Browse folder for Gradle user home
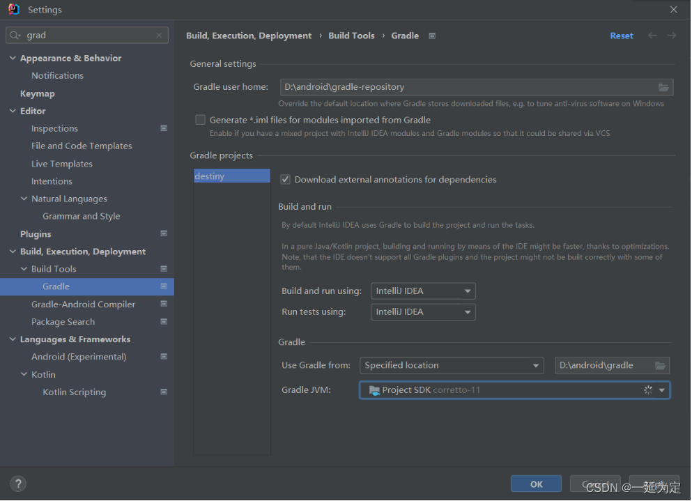 tap(663, 87)
